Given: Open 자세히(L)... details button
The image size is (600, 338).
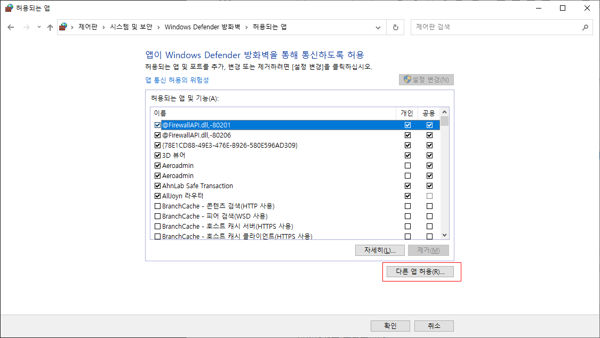Looking at the screenshot, I should (380, 251).
